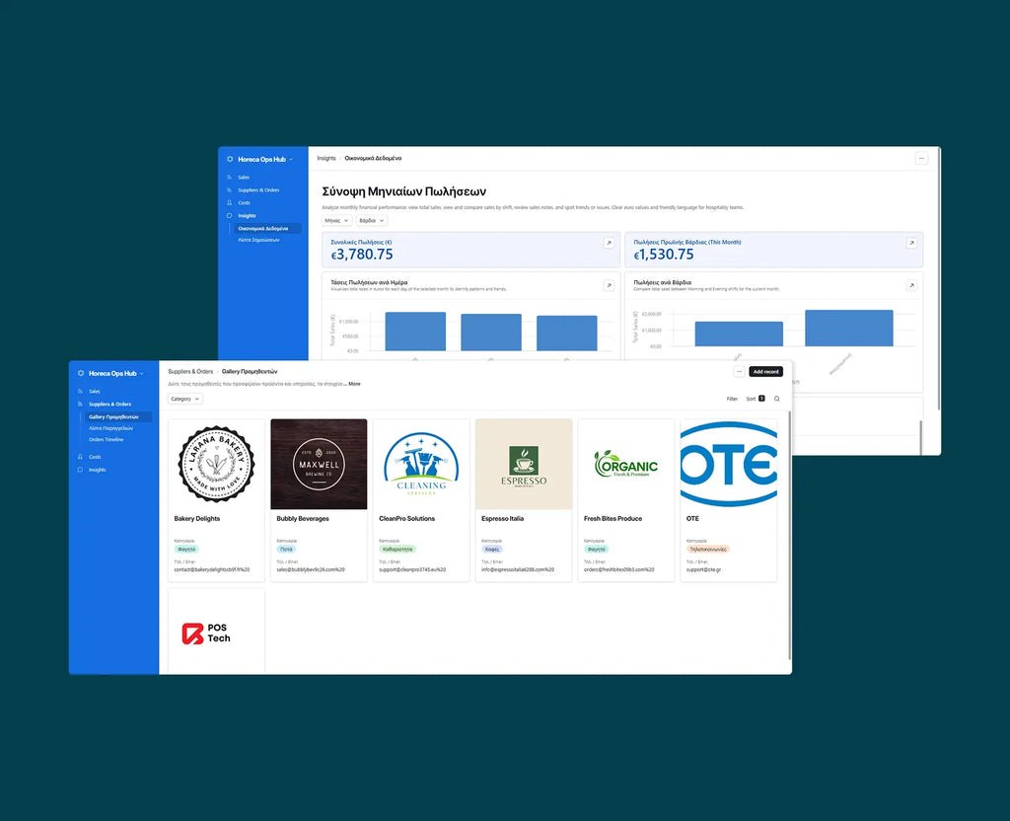Click the More link in the description

click(x=354, y=384)
